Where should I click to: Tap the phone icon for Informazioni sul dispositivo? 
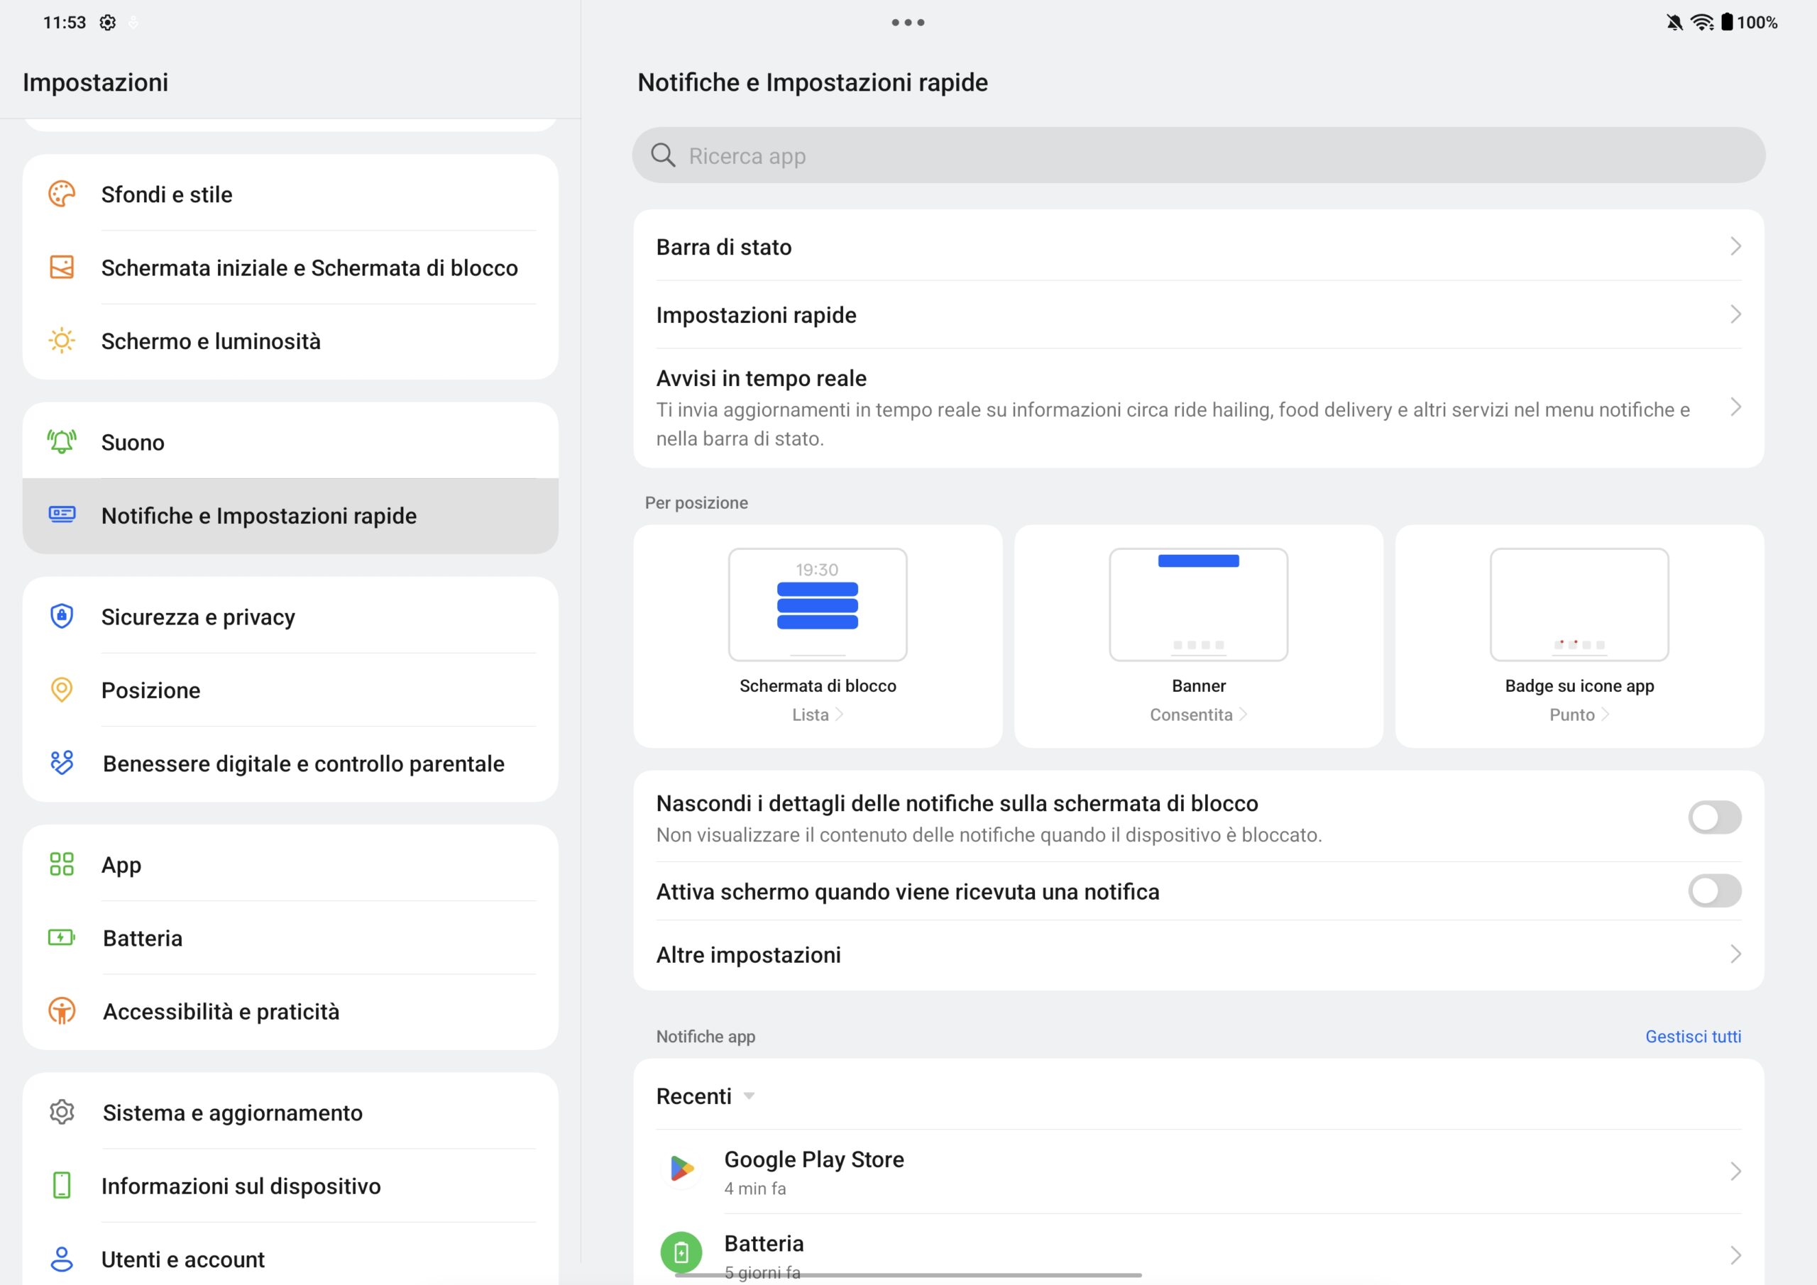(62, 1185)
